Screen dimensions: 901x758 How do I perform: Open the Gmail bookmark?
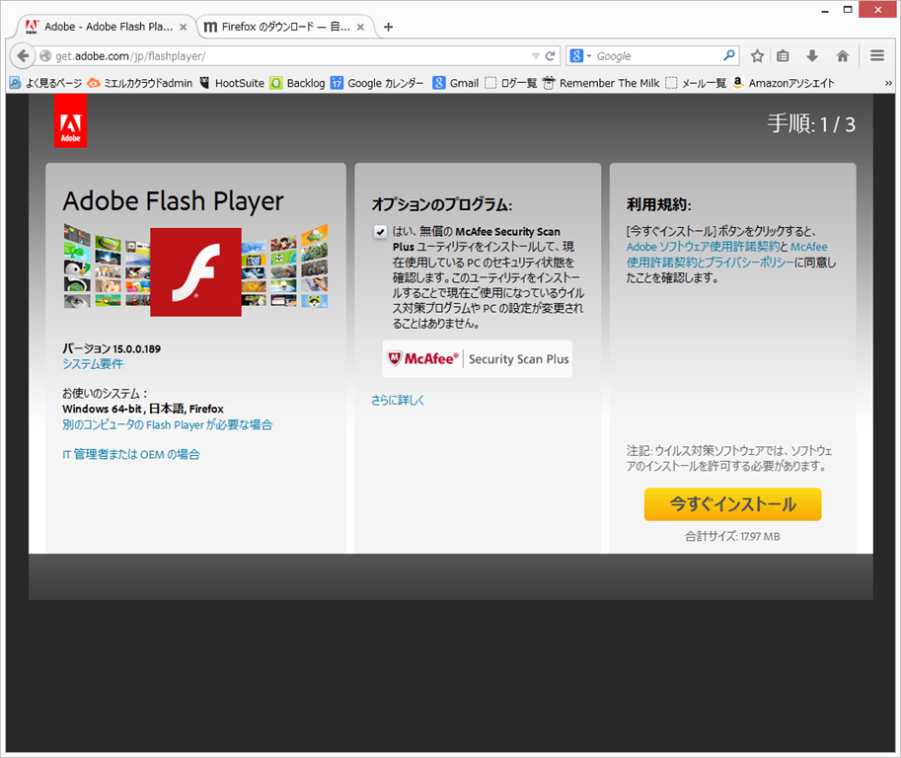coord(456,83)
